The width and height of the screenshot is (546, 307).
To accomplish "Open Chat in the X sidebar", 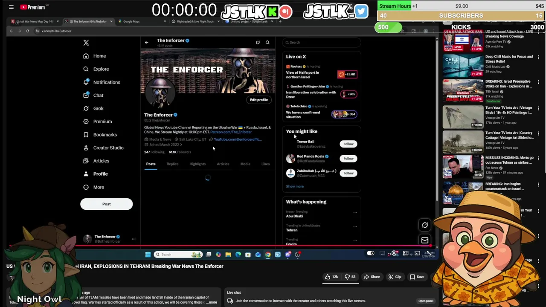I will (x=93, y=96).
